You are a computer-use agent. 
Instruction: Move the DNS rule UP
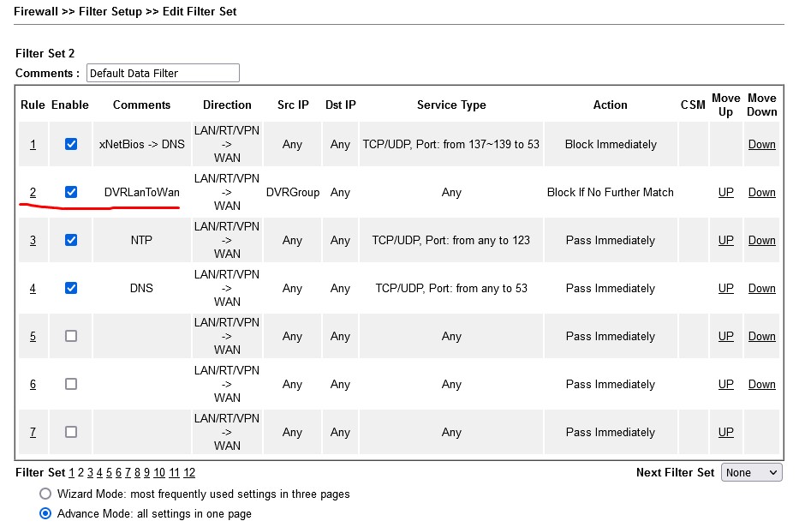click(x=725, y=288)
